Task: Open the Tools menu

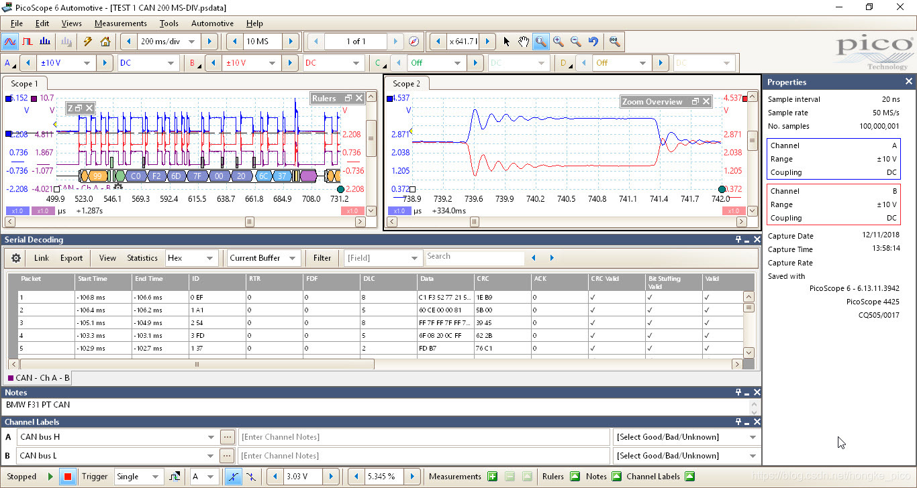Action: click(169, 23)
